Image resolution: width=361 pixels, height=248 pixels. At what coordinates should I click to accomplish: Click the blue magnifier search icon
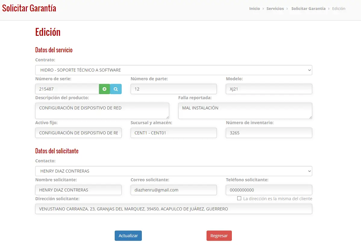(116, 89)
